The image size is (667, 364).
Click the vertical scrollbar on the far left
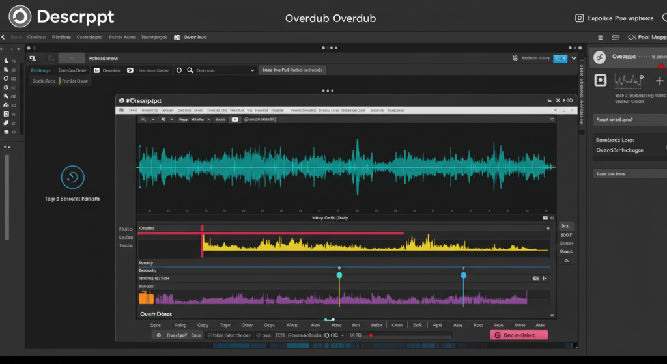[x=7, y=197]
